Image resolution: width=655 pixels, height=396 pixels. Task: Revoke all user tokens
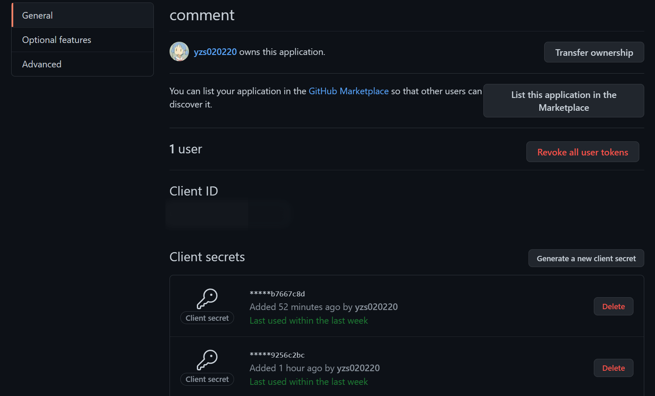coord(582,152)
